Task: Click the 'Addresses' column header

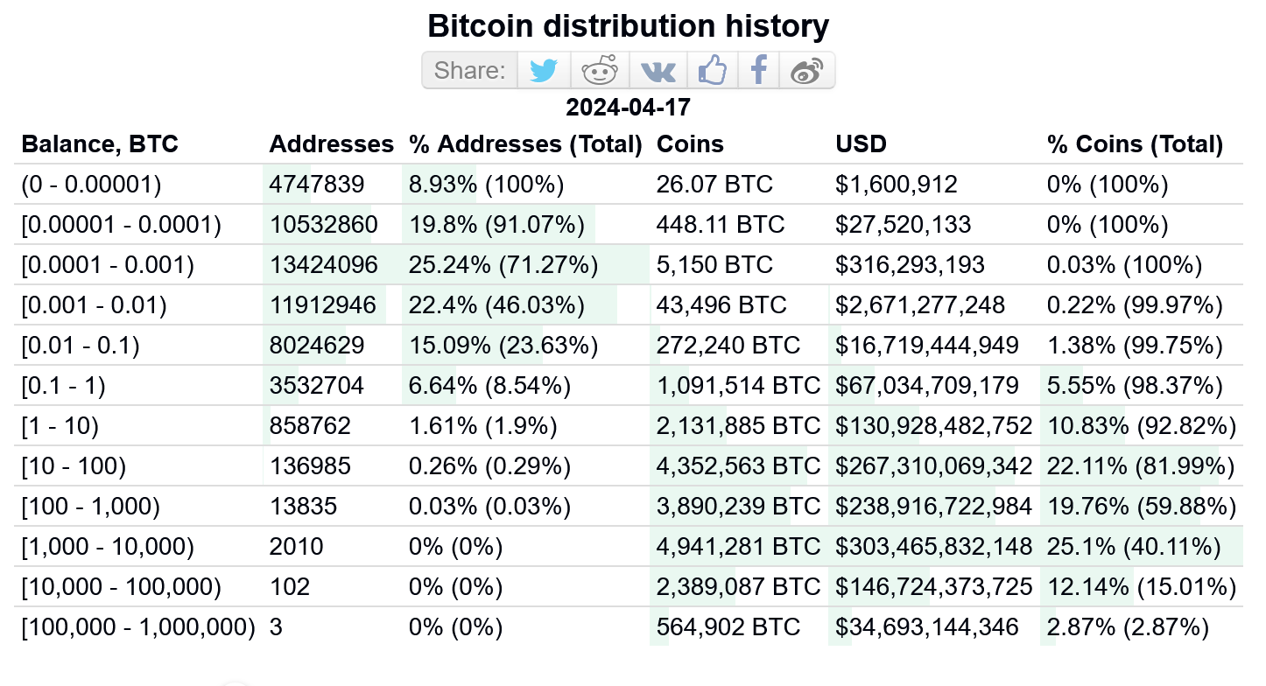Action: coord(332,144)
